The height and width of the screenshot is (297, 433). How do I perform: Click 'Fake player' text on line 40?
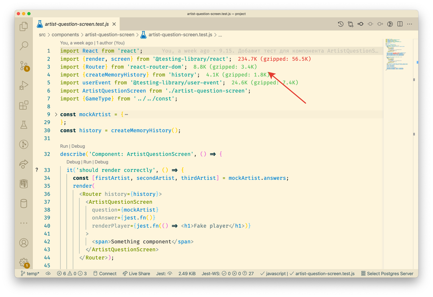(x=211, y=226)
